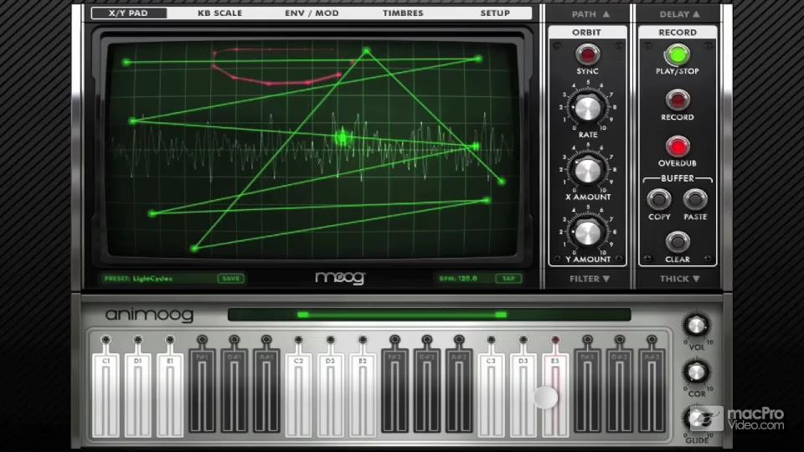Click the X AMOUNT knob

(x=588, y=171)
